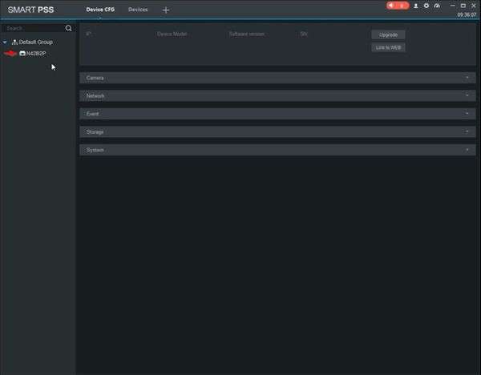Collapse the Default Group tree arrow
The height and width of the screenshot is (375, 481).
pos(5,42)
